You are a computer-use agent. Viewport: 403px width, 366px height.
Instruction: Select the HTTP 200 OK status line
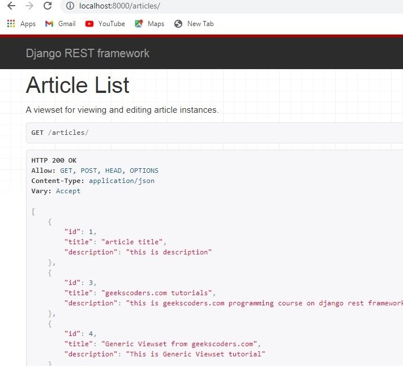pyautogui.click(x=54, y=160)
